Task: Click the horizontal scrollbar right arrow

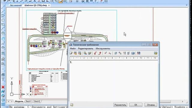Action: click(x=183, y=102)
